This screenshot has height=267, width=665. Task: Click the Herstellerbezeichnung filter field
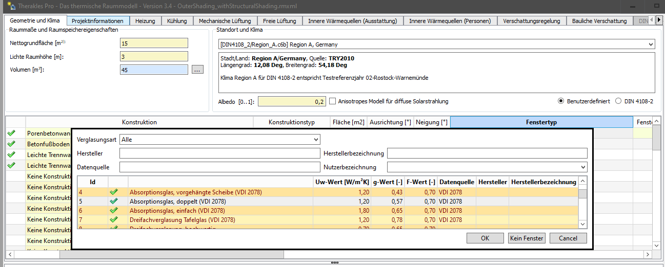coord(487,153)
